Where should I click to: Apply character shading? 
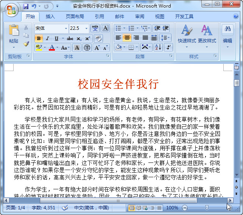coord(77,48)
